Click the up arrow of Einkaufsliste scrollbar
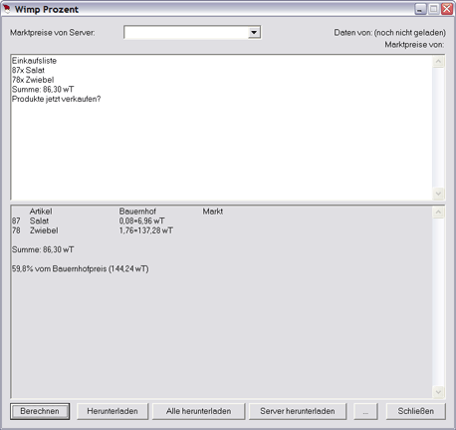Image resolution: width=456 pixels, height=430 pixels. 438,62
